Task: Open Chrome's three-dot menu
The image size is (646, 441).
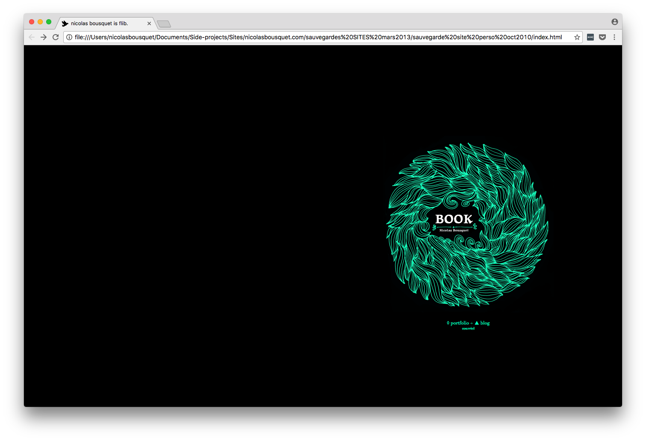Action: click(614, 37)
